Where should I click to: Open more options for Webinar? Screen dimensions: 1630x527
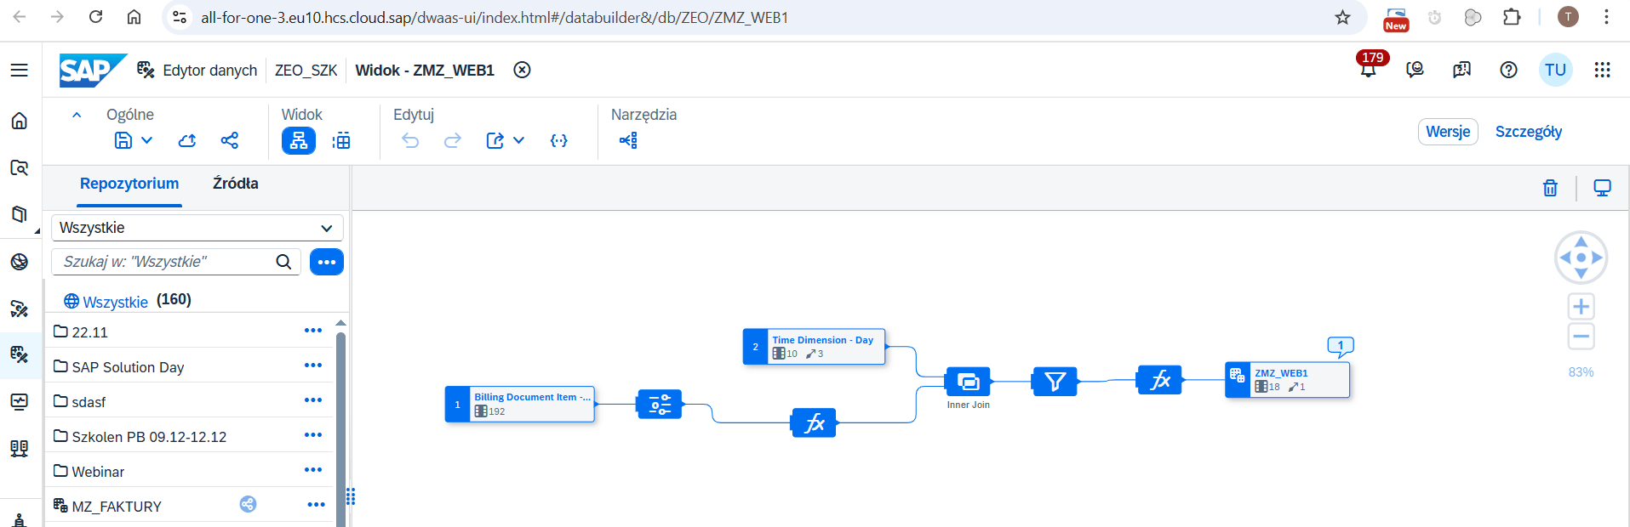pos(313,470)
